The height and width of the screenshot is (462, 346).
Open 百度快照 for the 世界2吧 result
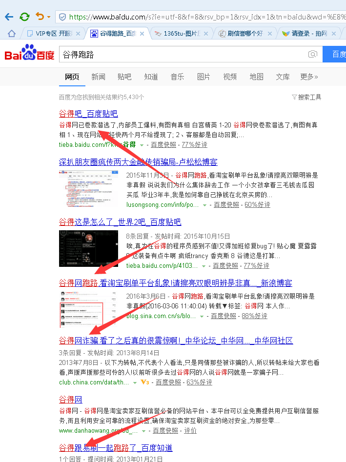point(225,265)
